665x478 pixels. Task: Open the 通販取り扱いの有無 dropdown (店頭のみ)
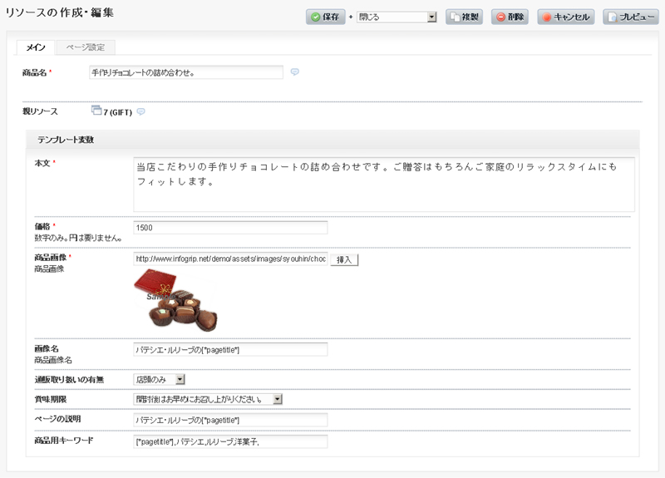(x=159, y=380)
